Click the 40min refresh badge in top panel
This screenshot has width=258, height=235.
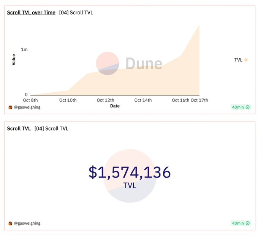pyautogui.click(x=241, y=107)
